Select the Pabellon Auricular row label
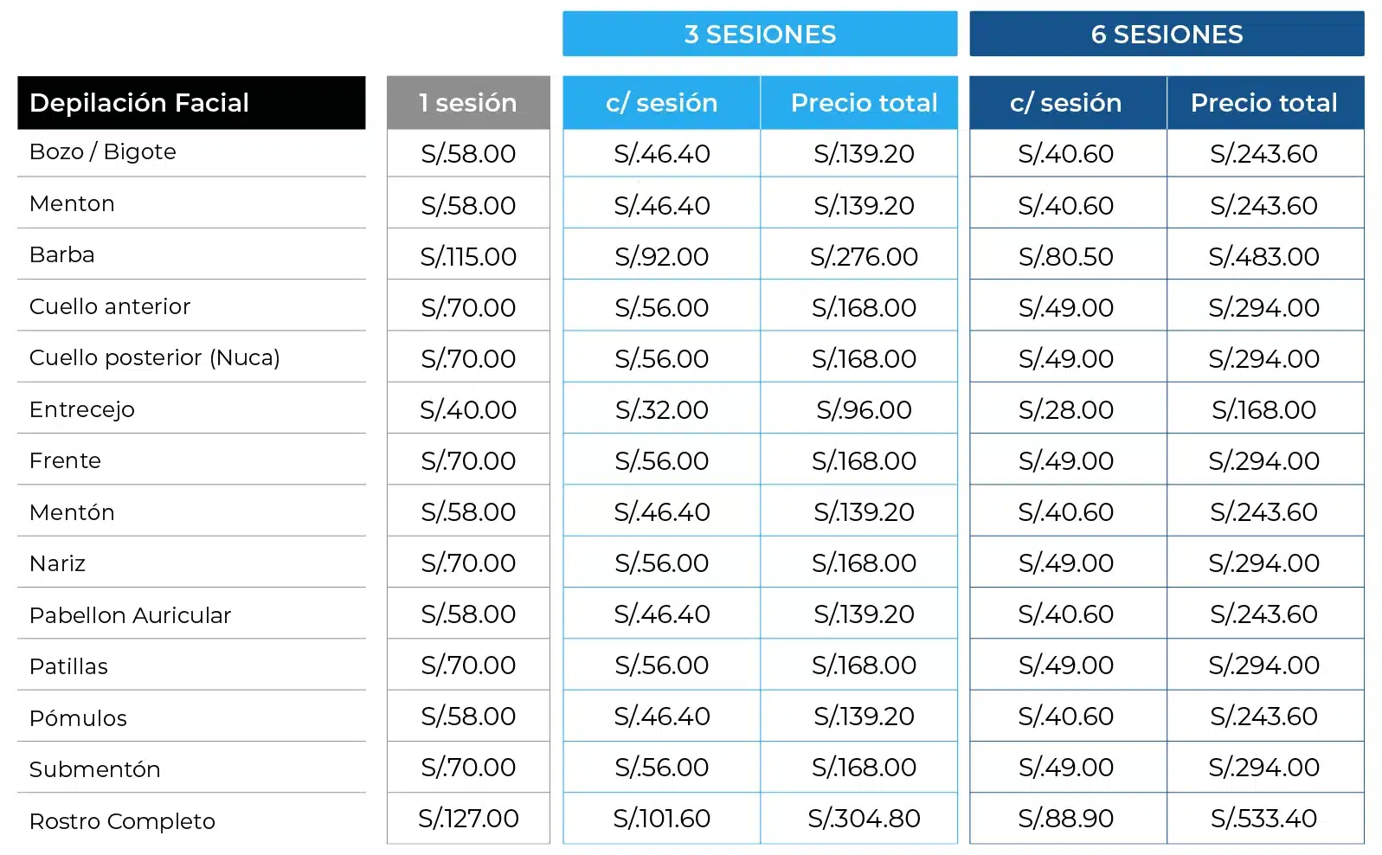 click(130, 615)
